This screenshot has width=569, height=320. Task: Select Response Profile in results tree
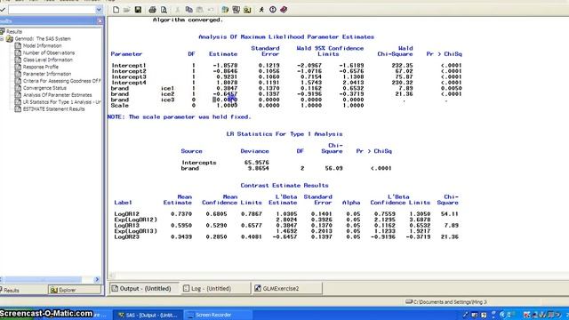click(40, 67)
